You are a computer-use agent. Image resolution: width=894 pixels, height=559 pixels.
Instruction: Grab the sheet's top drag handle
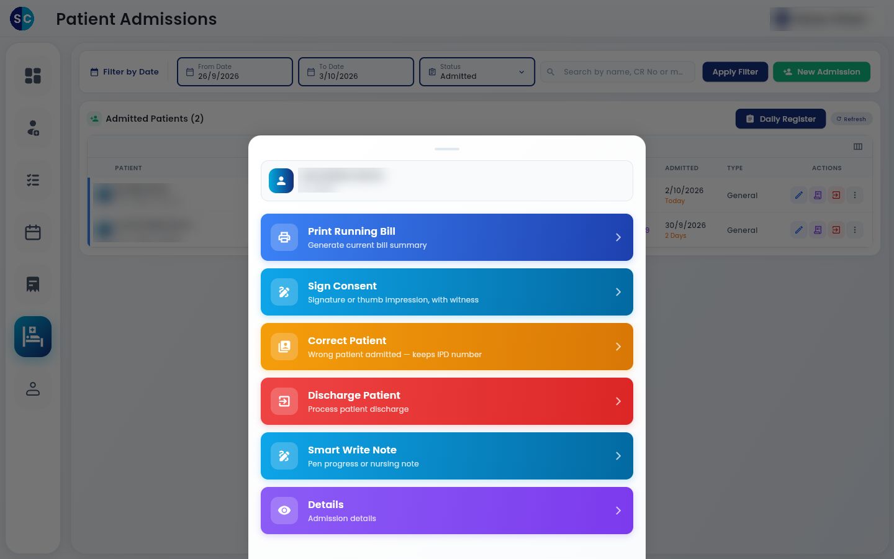point(447,149)
